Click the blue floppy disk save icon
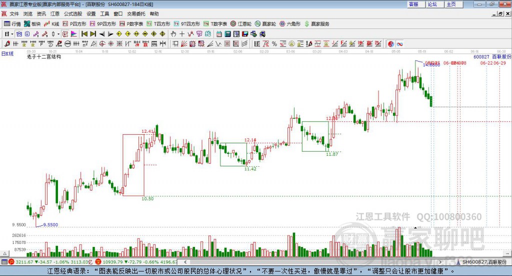 point(245,34)
